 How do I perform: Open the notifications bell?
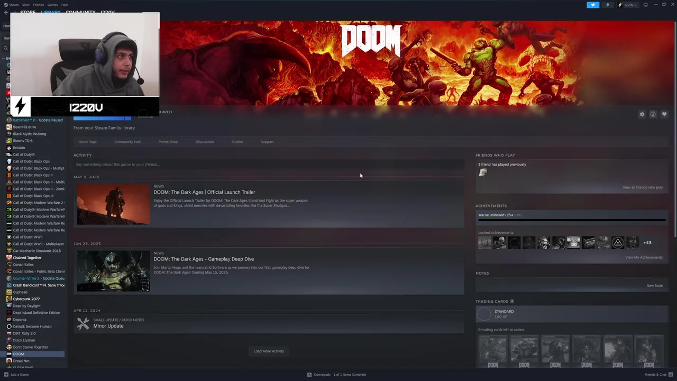click(x=607, y=5)
